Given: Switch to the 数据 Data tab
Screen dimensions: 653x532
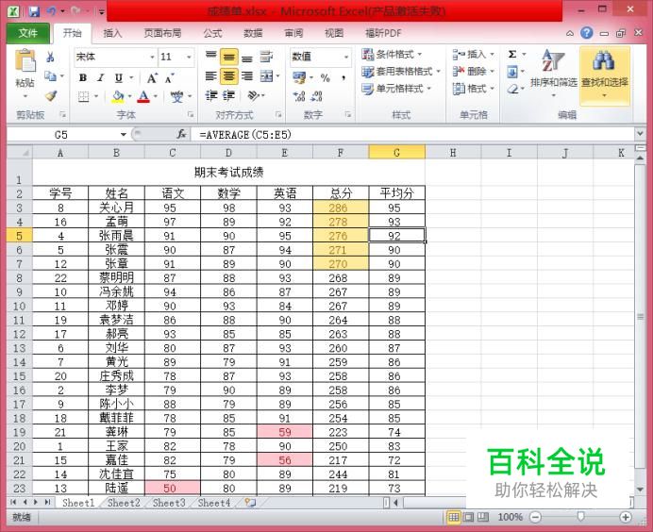Looking at the screenshot, I should [x=253, y=33].
